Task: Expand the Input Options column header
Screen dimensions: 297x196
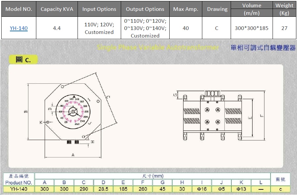Action: (x=99, y=9)
